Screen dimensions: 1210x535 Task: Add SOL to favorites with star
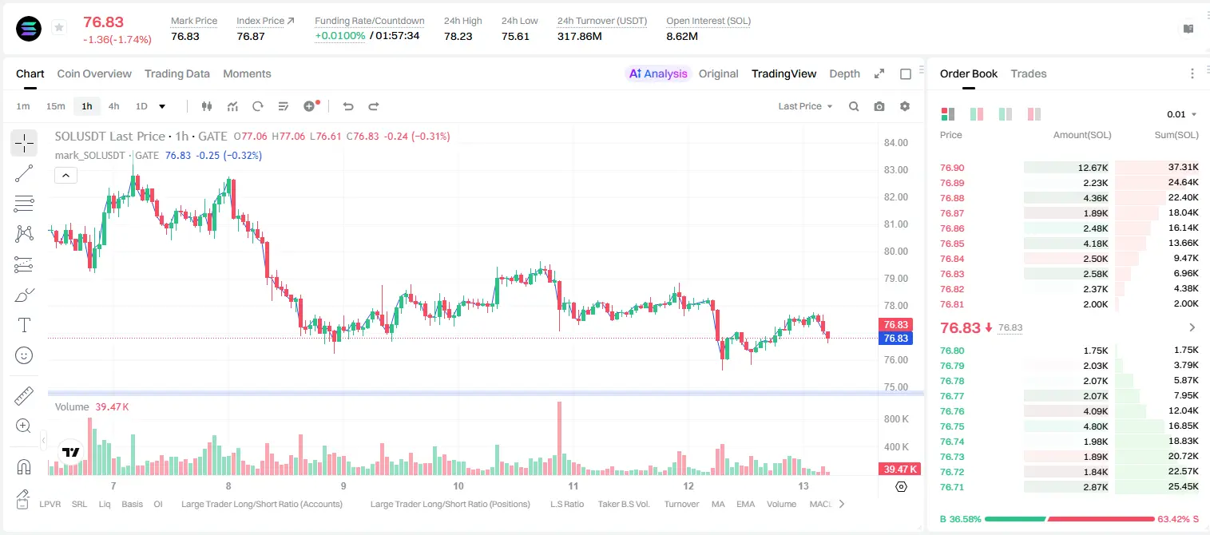coord(59,28)
